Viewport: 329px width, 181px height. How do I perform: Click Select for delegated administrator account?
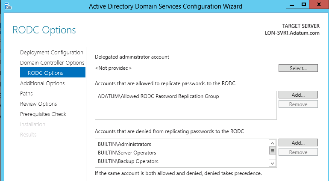coord(298,68)
